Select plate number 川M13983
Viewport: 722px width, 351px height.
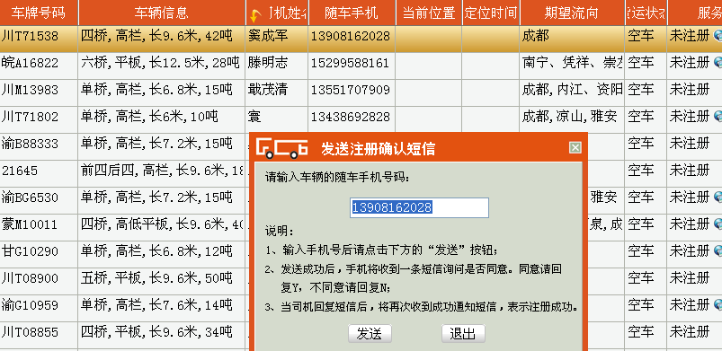tap(31, 90)
